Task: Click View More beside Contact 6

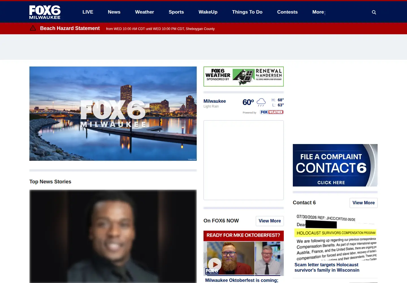Action: point(363,203)
